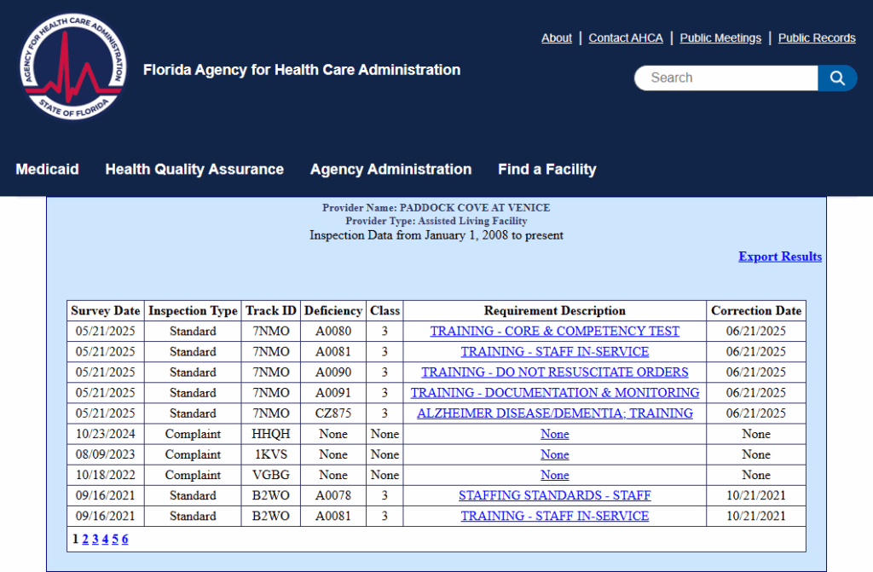Go to results page 6

125,539
